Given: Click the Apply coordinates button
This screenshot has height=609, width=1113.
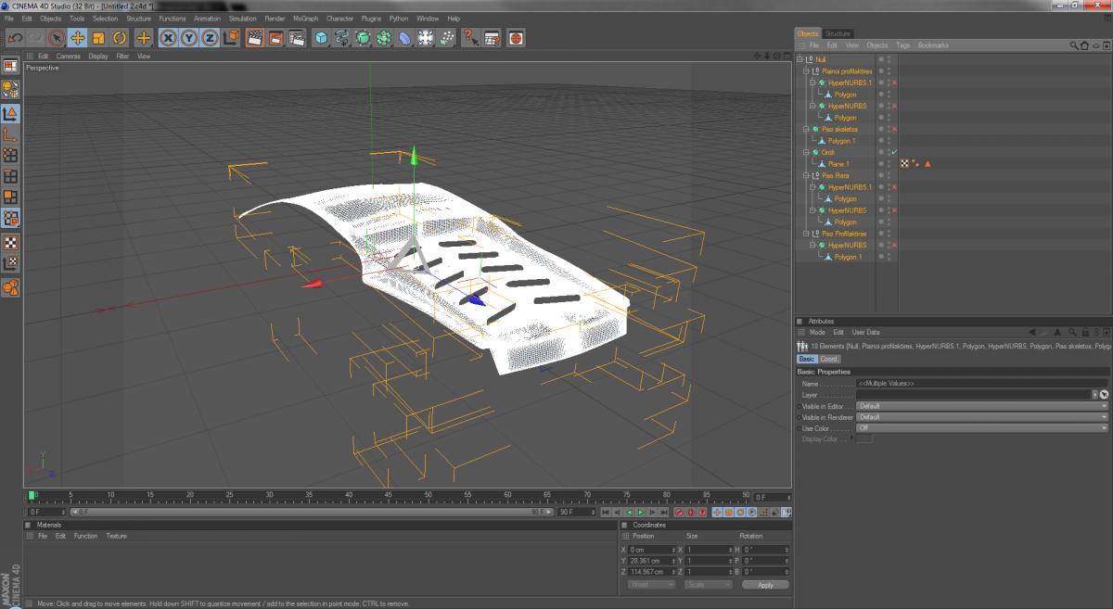Looking at the screenshot, I should click(x=765, y=585).
